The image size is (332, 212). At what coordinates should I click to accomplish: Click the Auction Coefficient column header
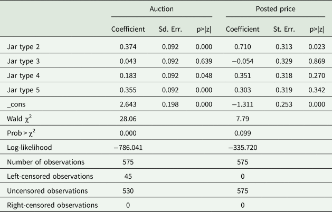point(128,28)
